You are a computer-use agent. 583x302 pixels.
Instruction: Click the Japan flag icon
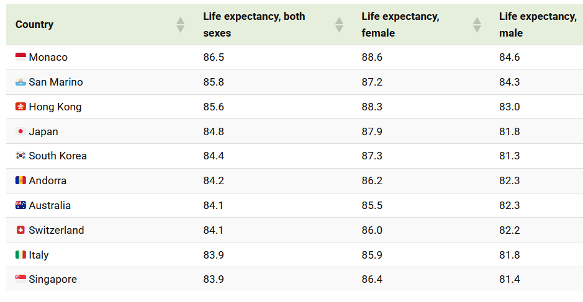click(20, 131)
